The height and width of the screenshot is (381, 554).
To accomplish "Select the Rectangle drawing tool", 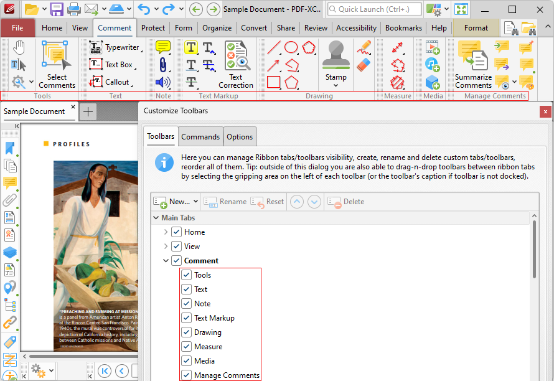I will click(x=274, y=82).
